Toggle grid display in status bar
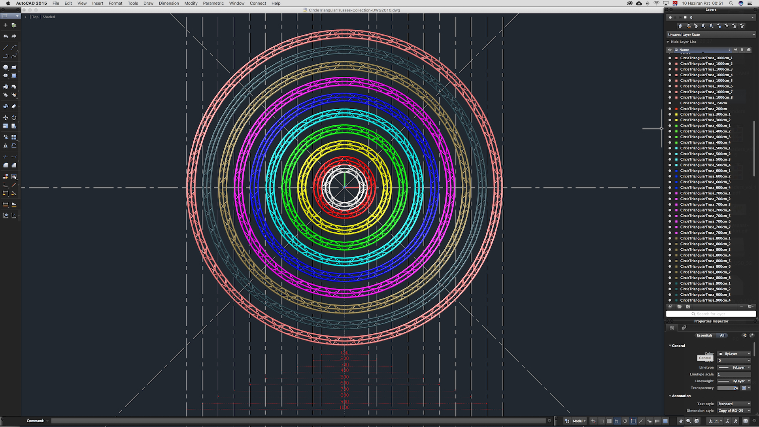Screen dimensions: 759x427 tap(609, 421)
